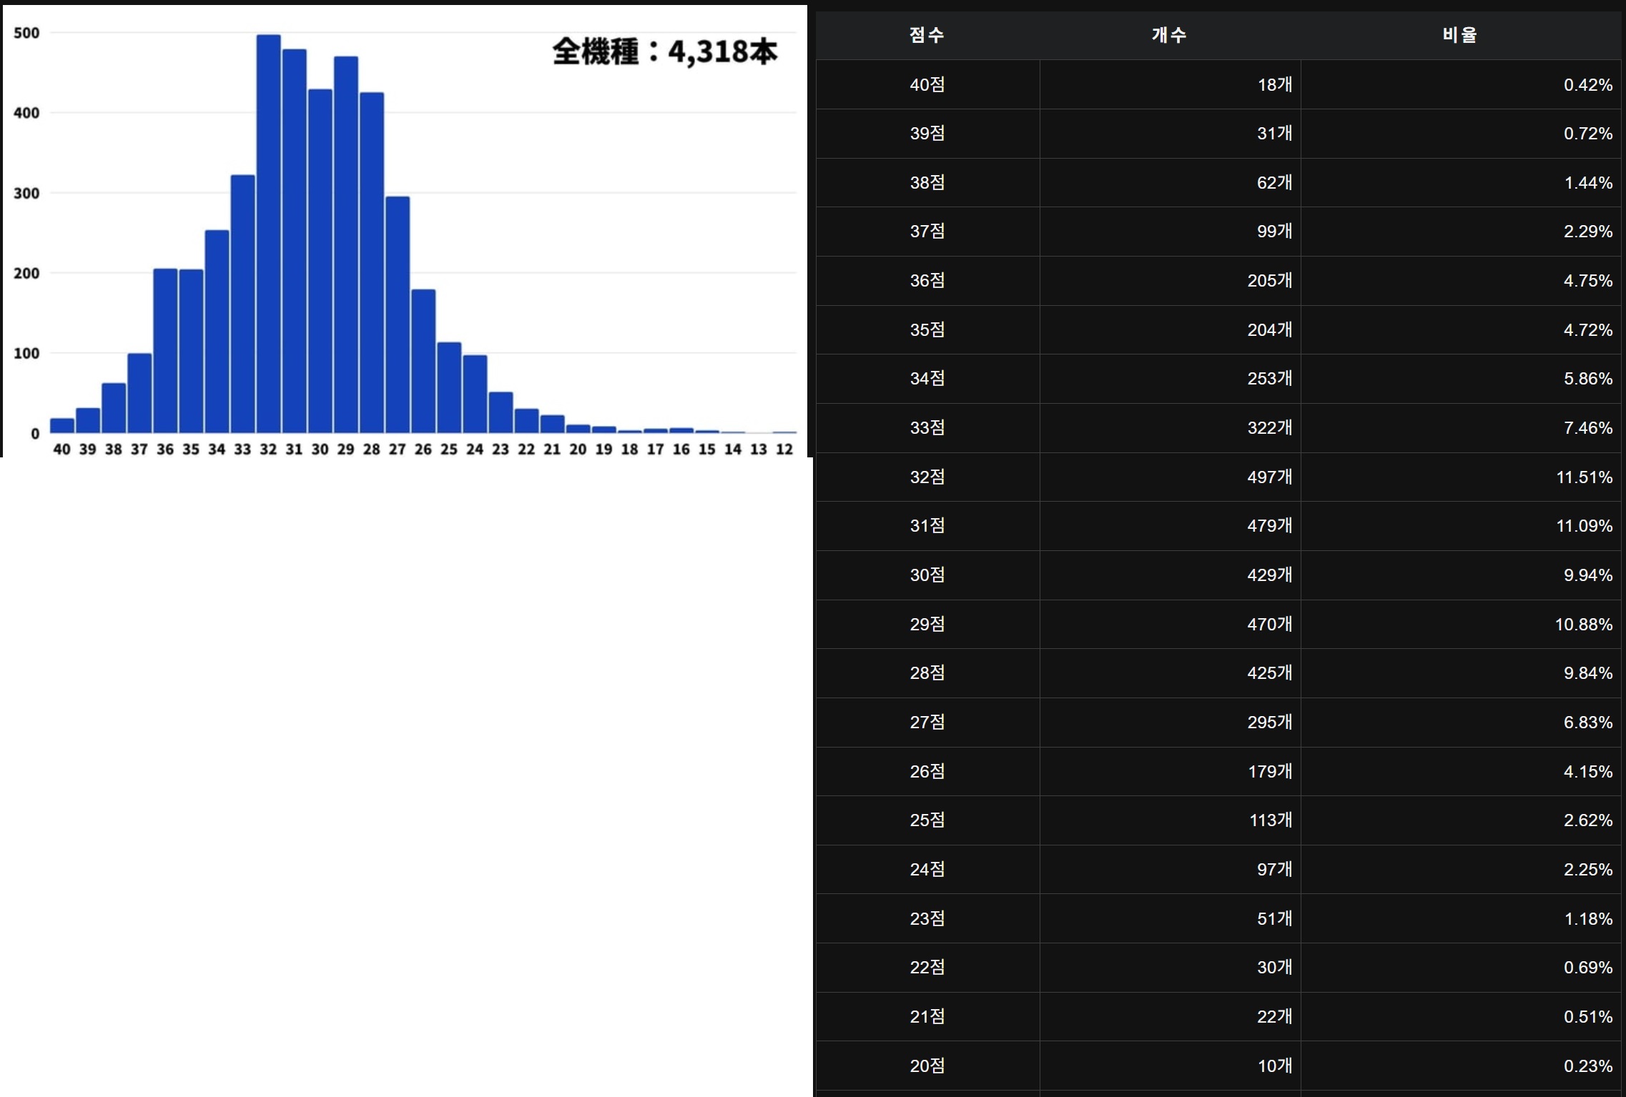Viewport: 1626px width, 1097px height.
Task: Click the 비율 column header
Action: [1459, 35]
